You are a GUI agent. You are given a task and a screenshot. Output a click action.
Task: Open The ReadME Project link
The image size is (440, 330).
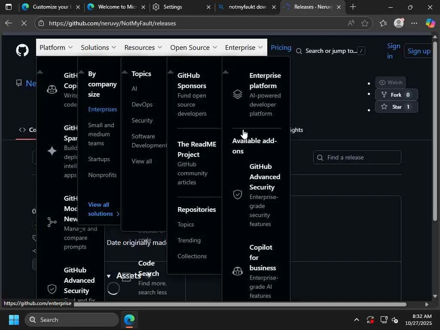[197, 149]
